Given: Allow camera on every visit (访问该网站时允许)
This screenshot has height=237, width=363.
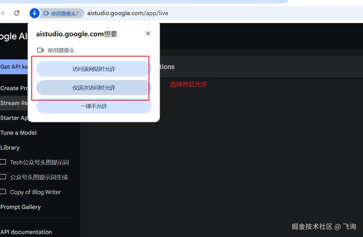Looking at the screenshot, I should pos(94,69).
